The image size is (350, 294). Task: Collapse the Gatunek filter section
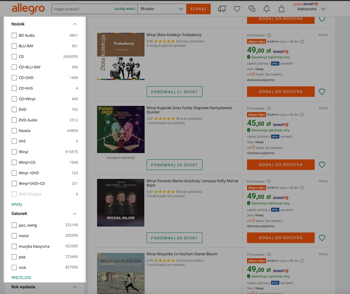tap(75, 214)
